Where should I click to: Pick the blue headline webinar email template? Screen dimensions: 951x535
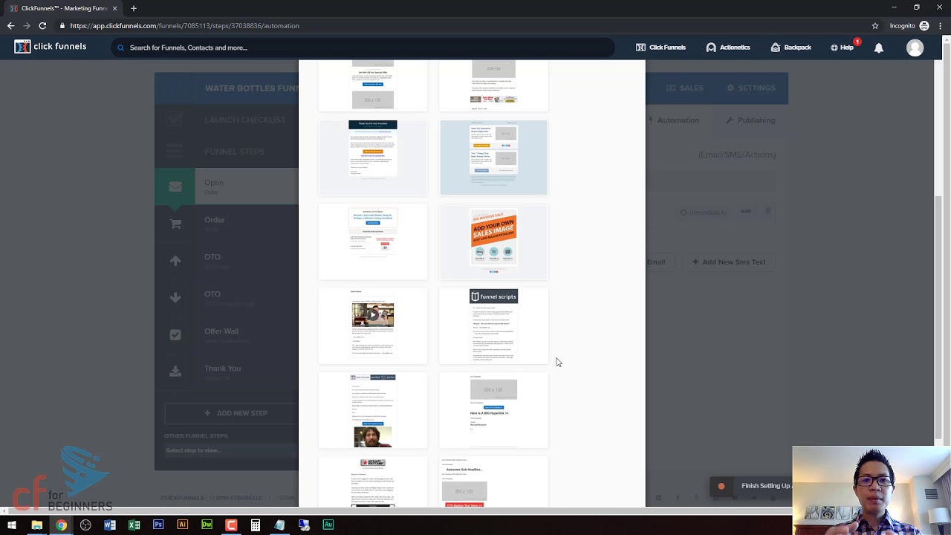tap(373, 241)
